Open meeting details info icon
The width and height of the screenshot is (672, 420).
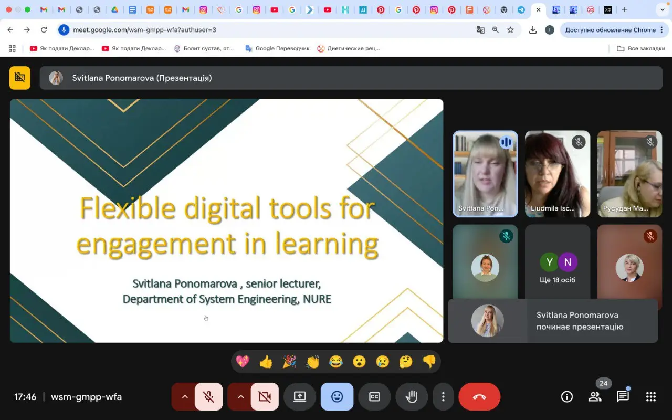point(567,397)
